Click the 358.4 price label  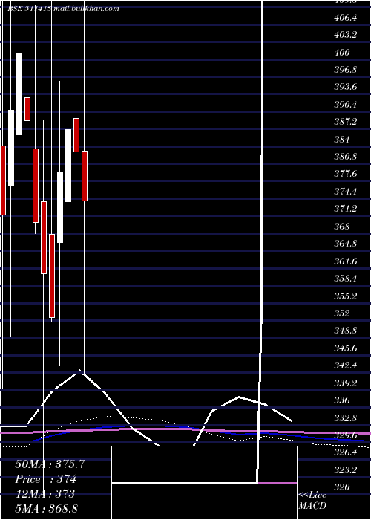[x=346, y=279]
